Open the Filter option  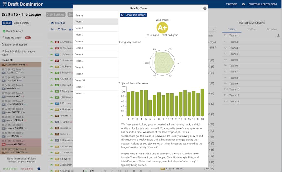(x=62, y=29)
